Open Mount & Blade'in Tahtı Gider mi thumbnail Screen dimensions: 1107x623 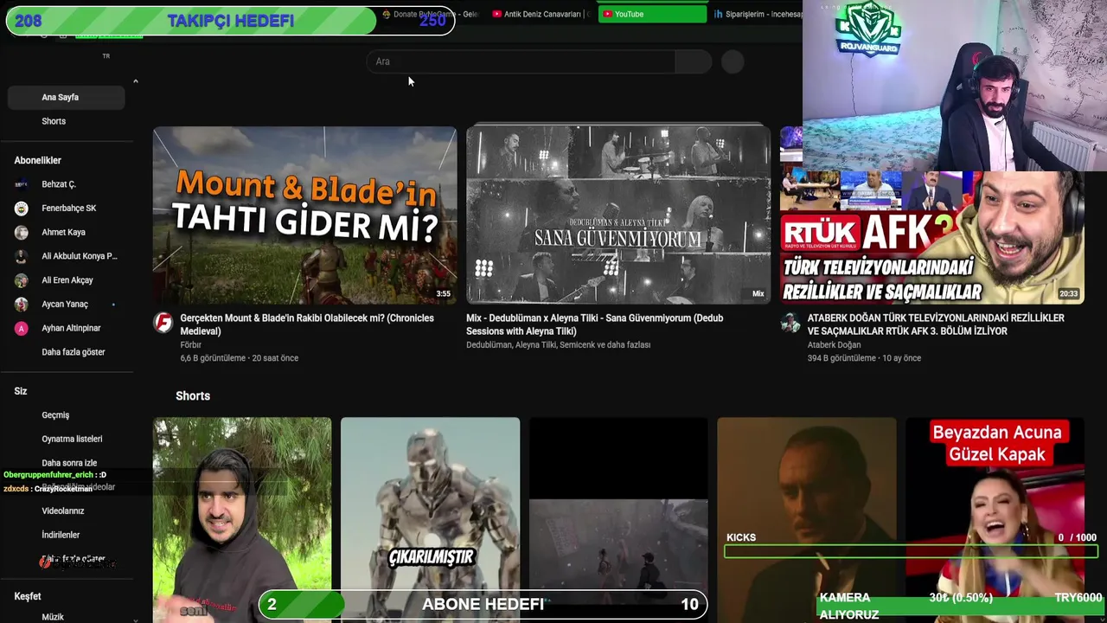(304, 215)
